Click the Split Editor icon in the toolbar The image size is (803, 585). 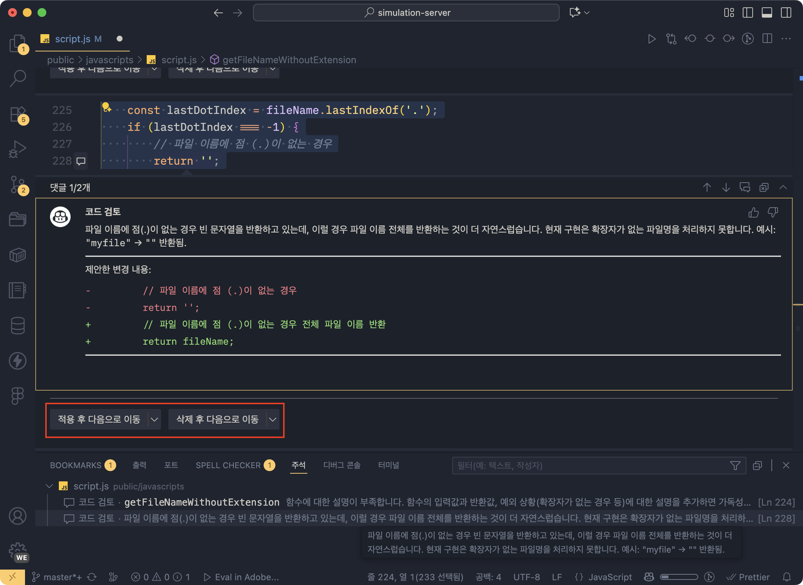pyautogui.click(x=767, y=39)
